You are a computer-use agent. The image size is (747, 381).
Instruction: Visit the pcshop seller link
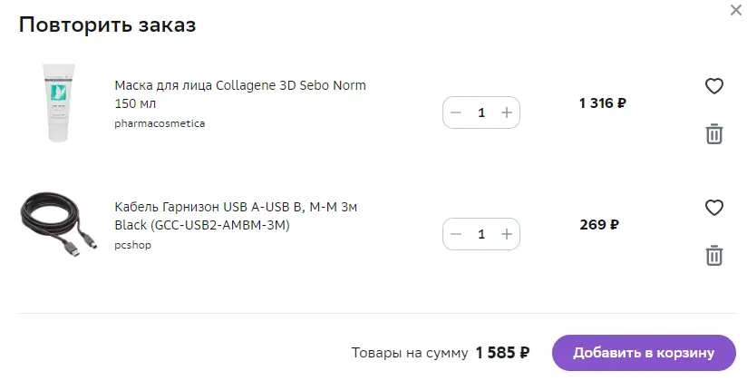point(132,245)
